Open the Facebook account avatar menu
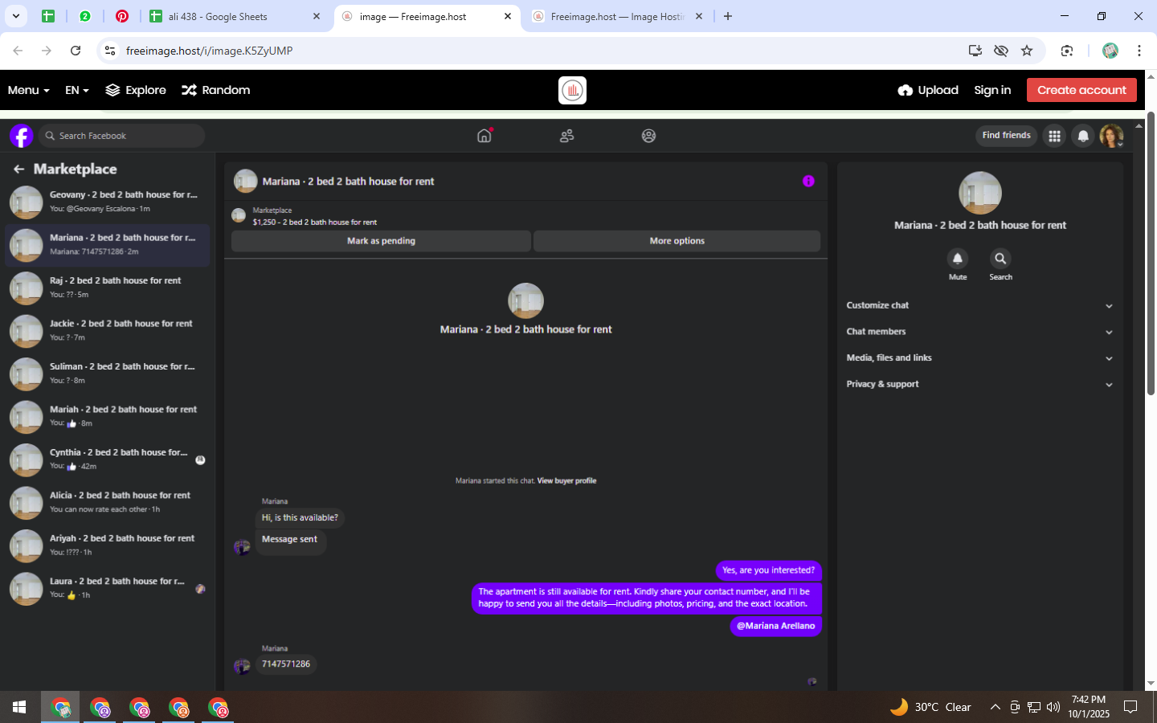Screen dimensions: 1157x723 [1111, 136]
